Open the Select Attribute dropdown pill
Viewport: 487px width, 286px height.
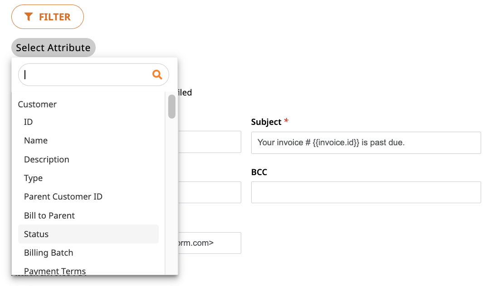coord(54,48)
